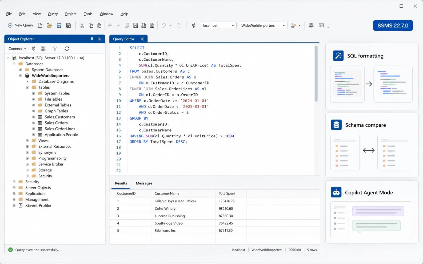Cut selection with the scissors icon
This screenshot has height=264, width=423.
(x=82, y=25)
